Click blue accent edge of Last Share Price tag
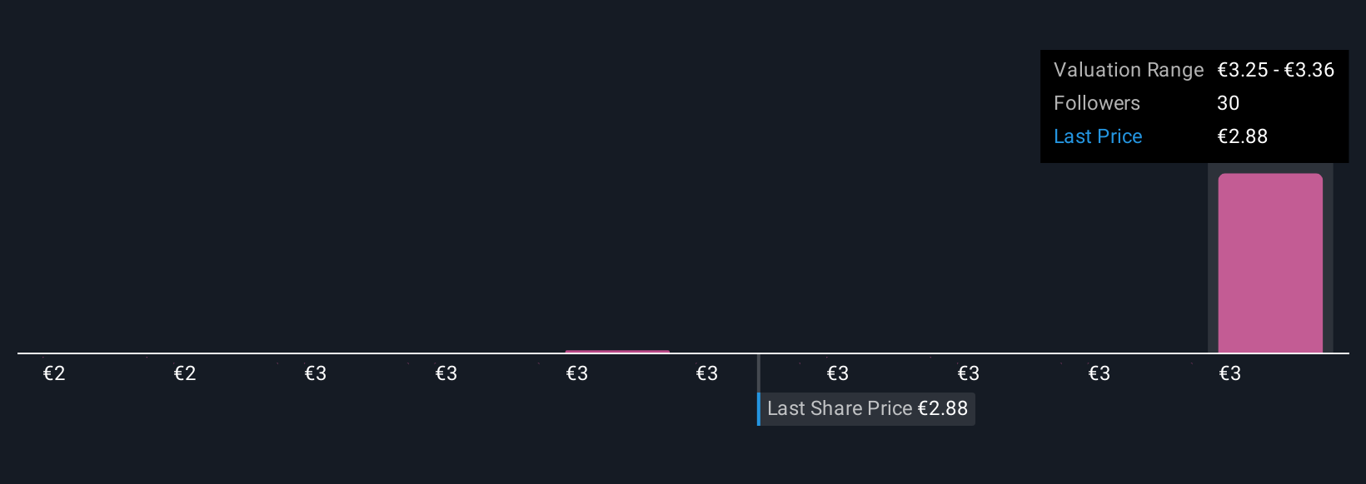This screenshot has height=484, width=1366. [759, 409]
